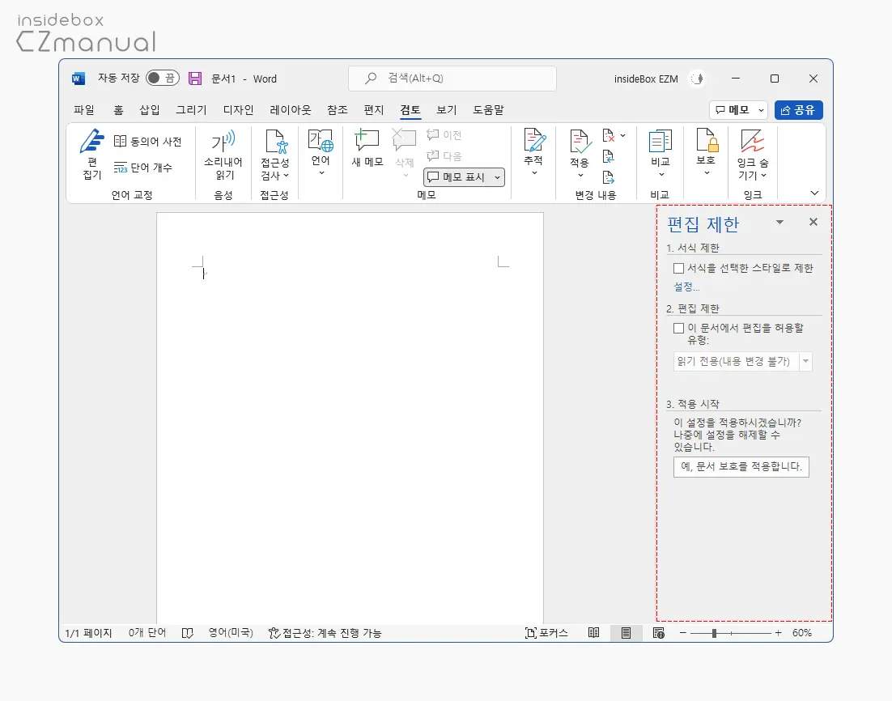The image size is (892, 701).
Task: Show Word Count (단어 개수)
Action: tap(142, 168)
